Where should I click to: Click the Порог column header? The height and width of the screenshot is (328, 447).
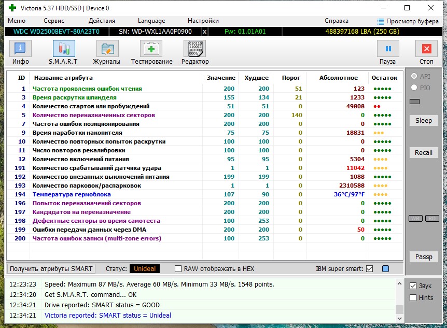(291, 78)
